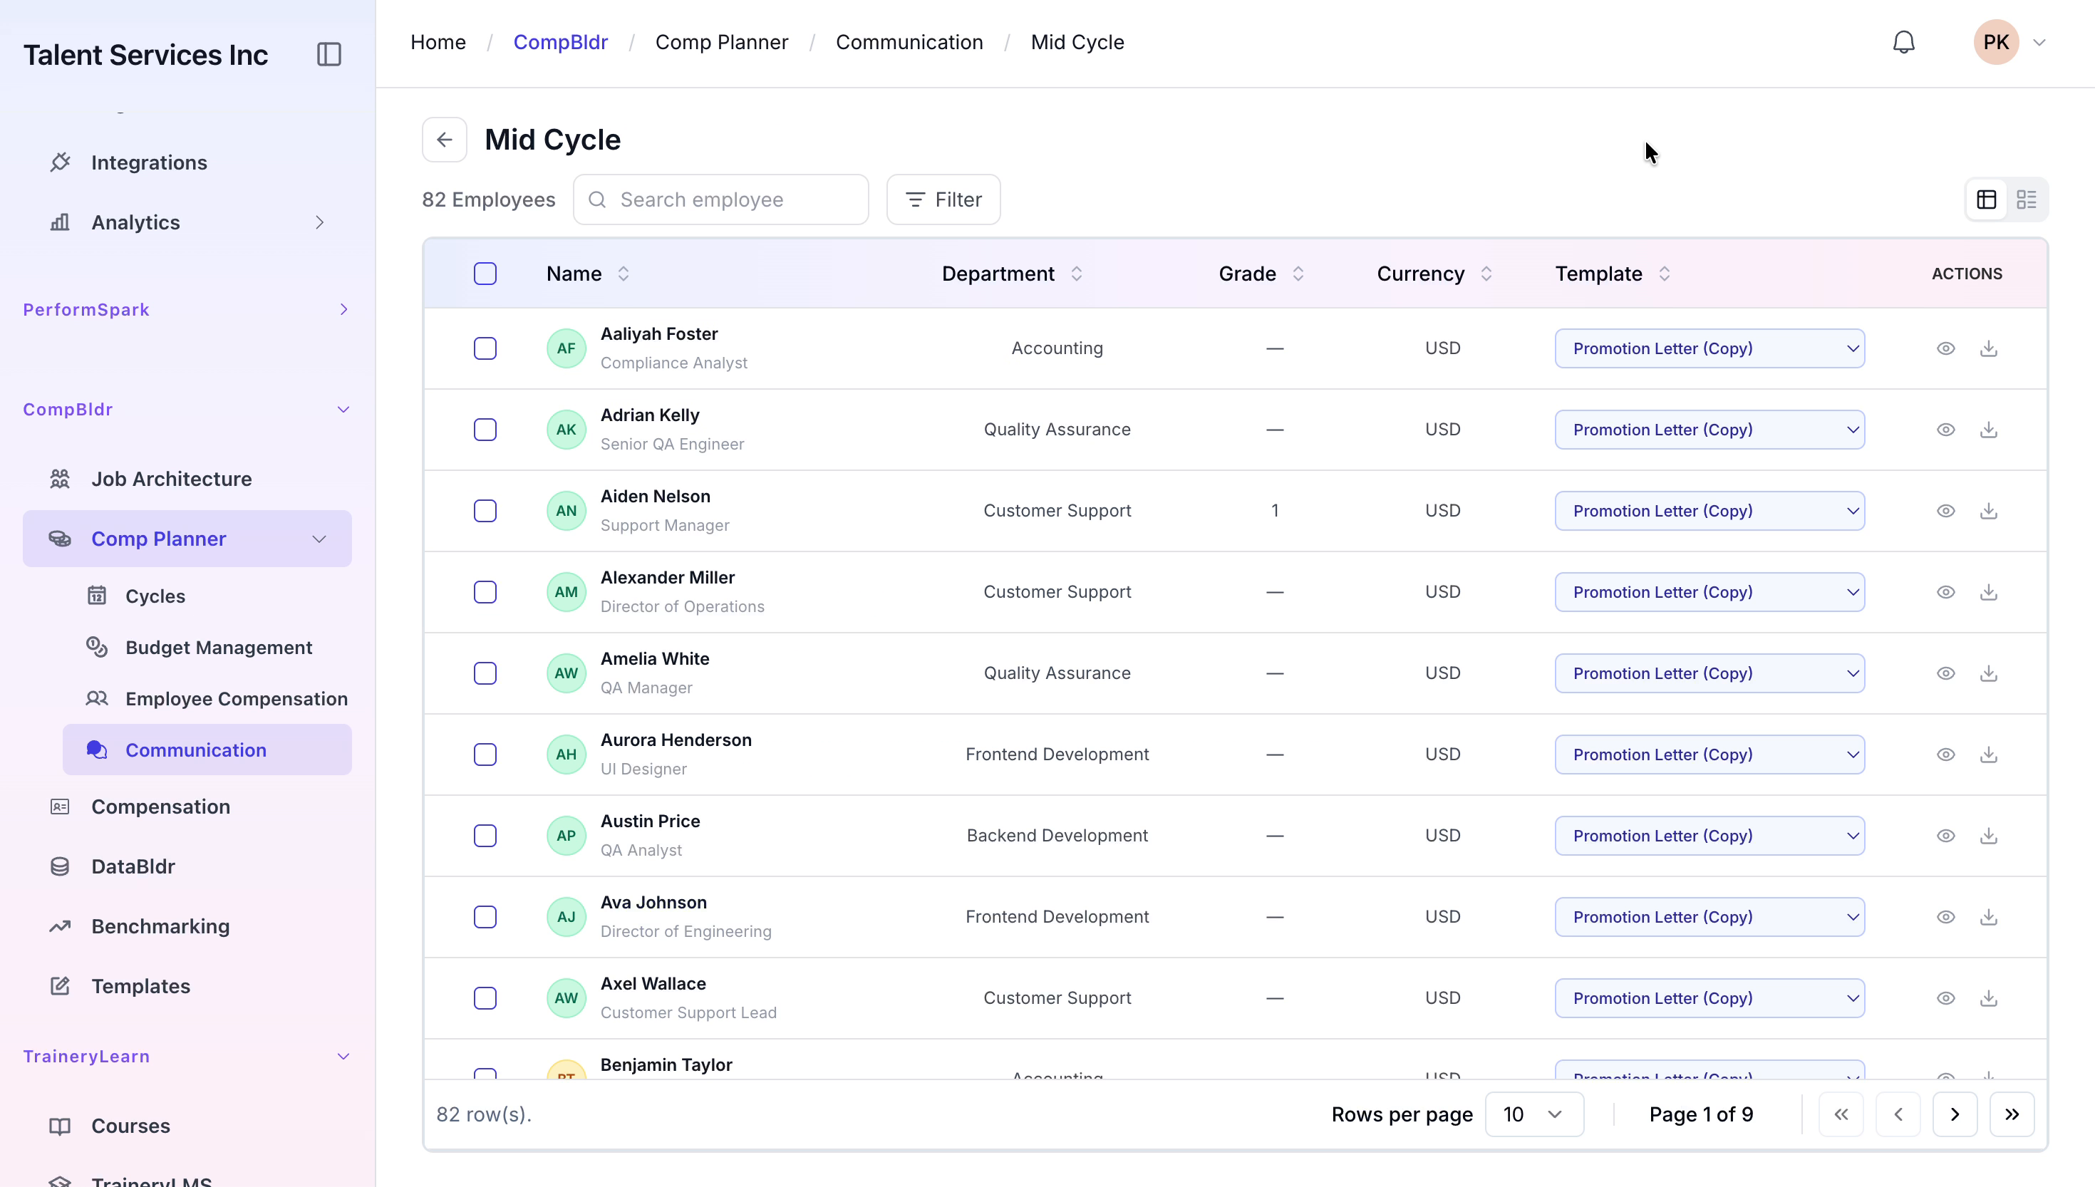The height and width of the screenshot is (1187, 2095).
Task: Go to the last page of results
Action: [2011, 1114]
